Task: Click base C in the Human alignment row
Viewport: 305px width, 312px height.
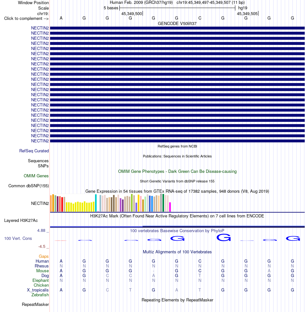Action: tap(200, 261)
